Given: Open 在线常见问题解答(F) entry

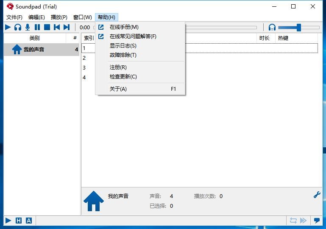Looking at the screenshot, I should pyautogui.click(x=140, y=36).
